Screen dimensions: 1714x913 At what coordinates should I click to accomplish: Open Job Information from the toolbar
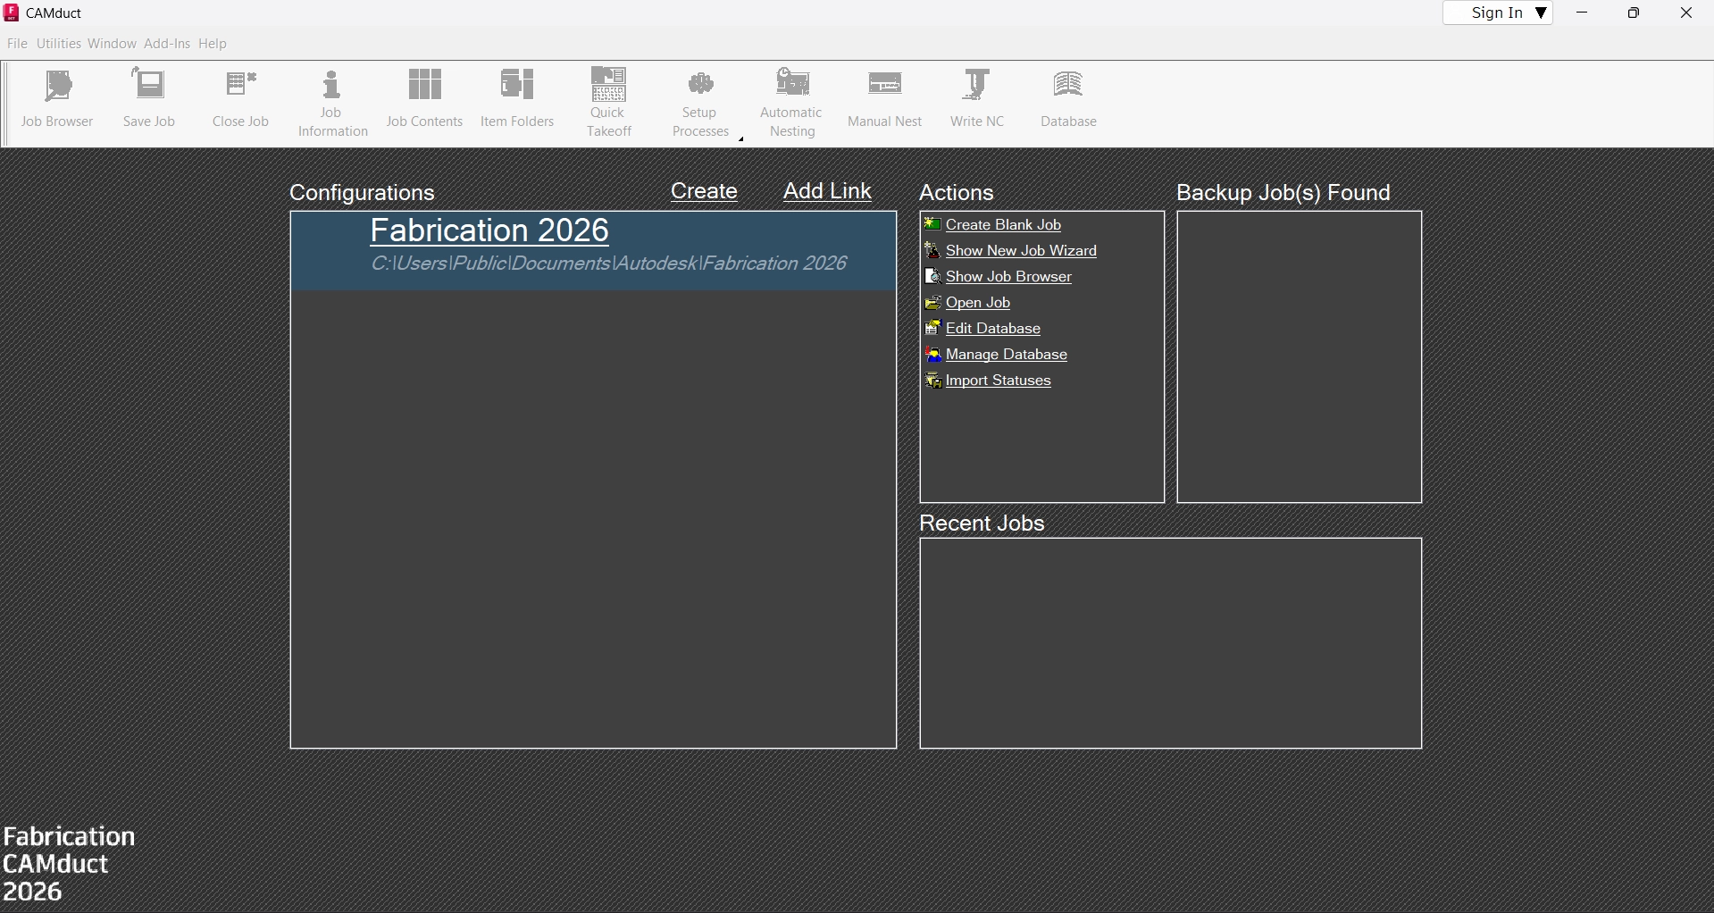point(332,103)
